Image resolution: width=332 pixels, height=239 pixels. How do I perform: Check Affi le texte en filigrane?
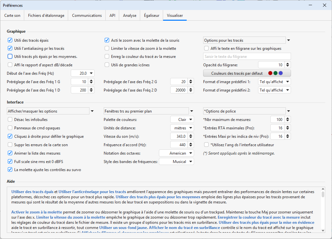click(206, 49)
